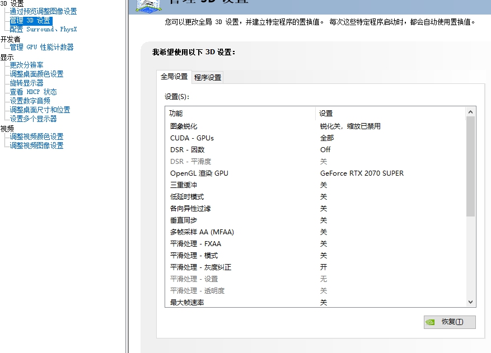Switch to the 程序设置 tab
Screen dimensions: 491x353
[208, 77]
